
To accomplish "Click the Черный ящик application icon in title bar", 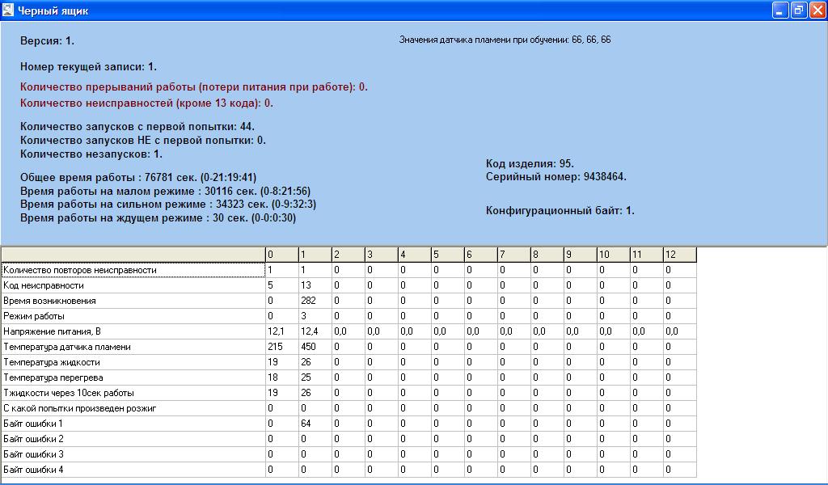I will (x=8, y=10).
